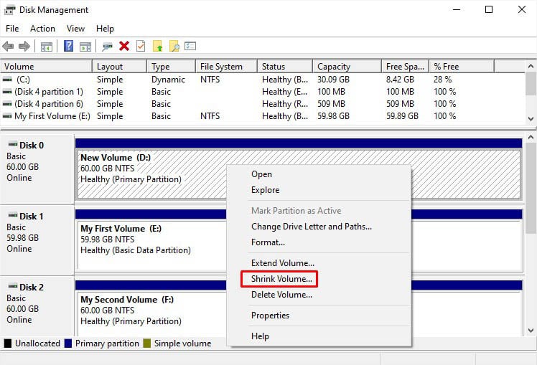Click volume list scrollbar down arrow

(531, 118)
